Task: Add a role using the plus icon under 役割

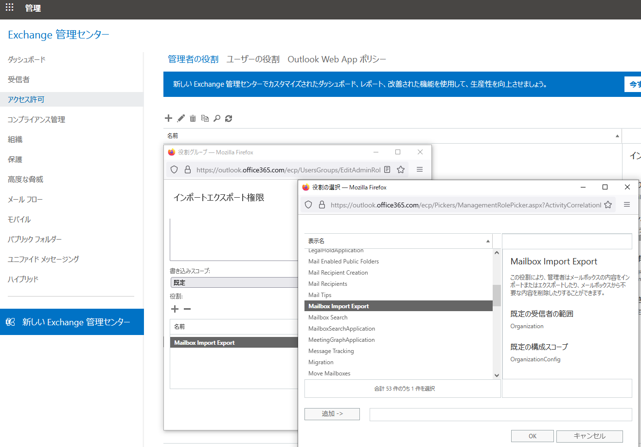Action: [x=175, y=309]
